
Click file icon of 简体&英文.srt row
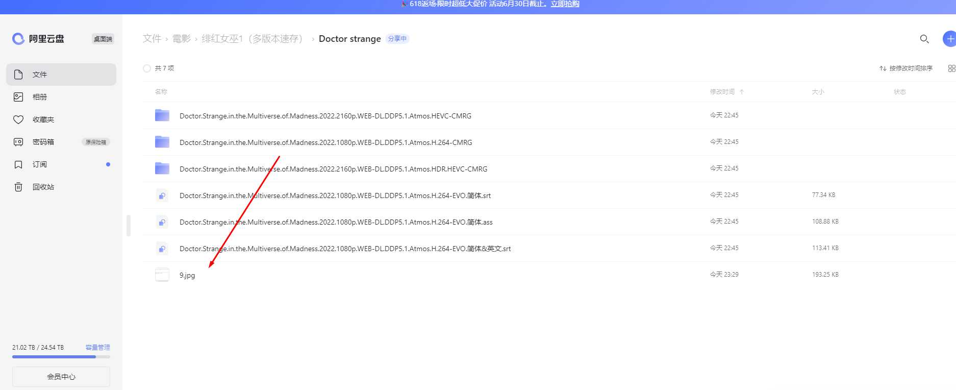click(x=162, y=249)
